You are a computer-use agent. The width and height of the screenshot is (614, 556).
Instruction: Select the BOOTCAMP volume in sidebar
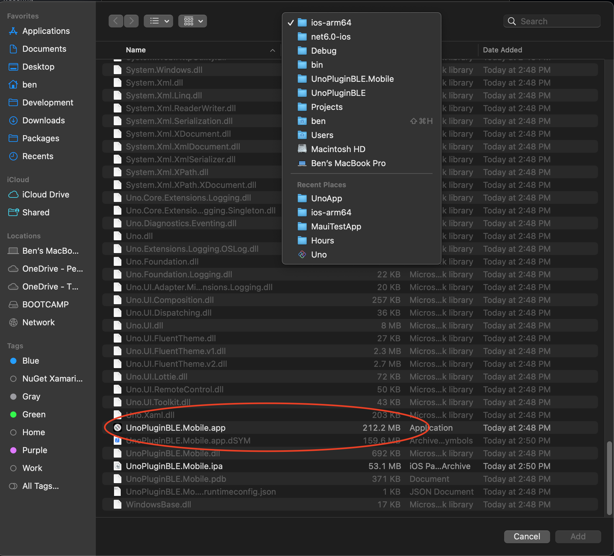[x=46, y=304]
